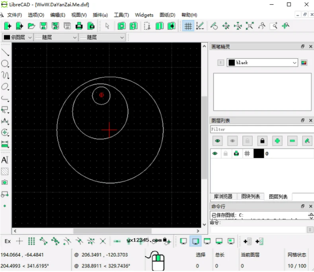Switch to the 图块列表 tab
The width and height of the screenshot is (314, 272).
[x=250, y=196]
